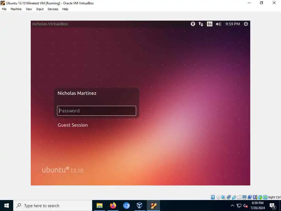Click the hard disk activity indicator

point(213,197)
